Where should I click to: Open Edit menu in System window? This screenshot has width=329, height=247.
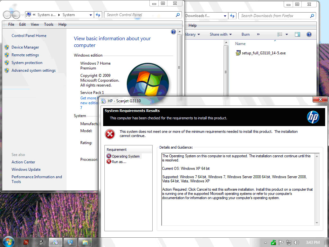[x=22, y=24]
